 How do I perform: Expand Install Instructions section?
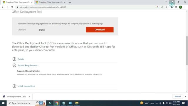pos(14,86)
